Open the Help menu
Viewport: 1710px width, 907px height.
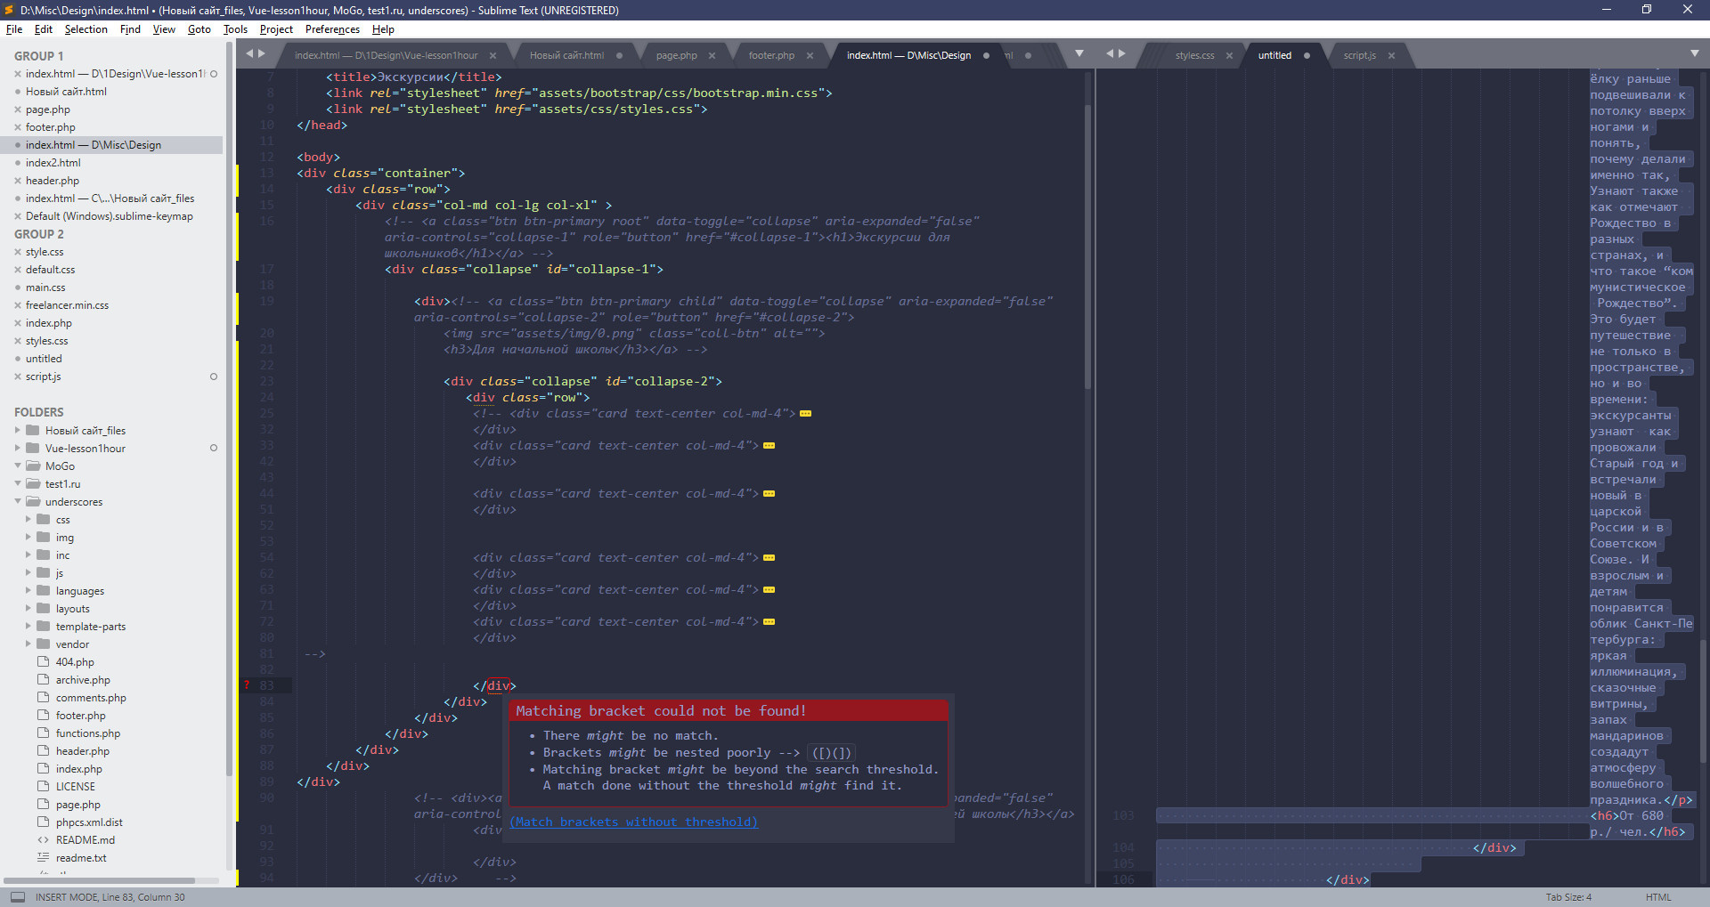383,29
